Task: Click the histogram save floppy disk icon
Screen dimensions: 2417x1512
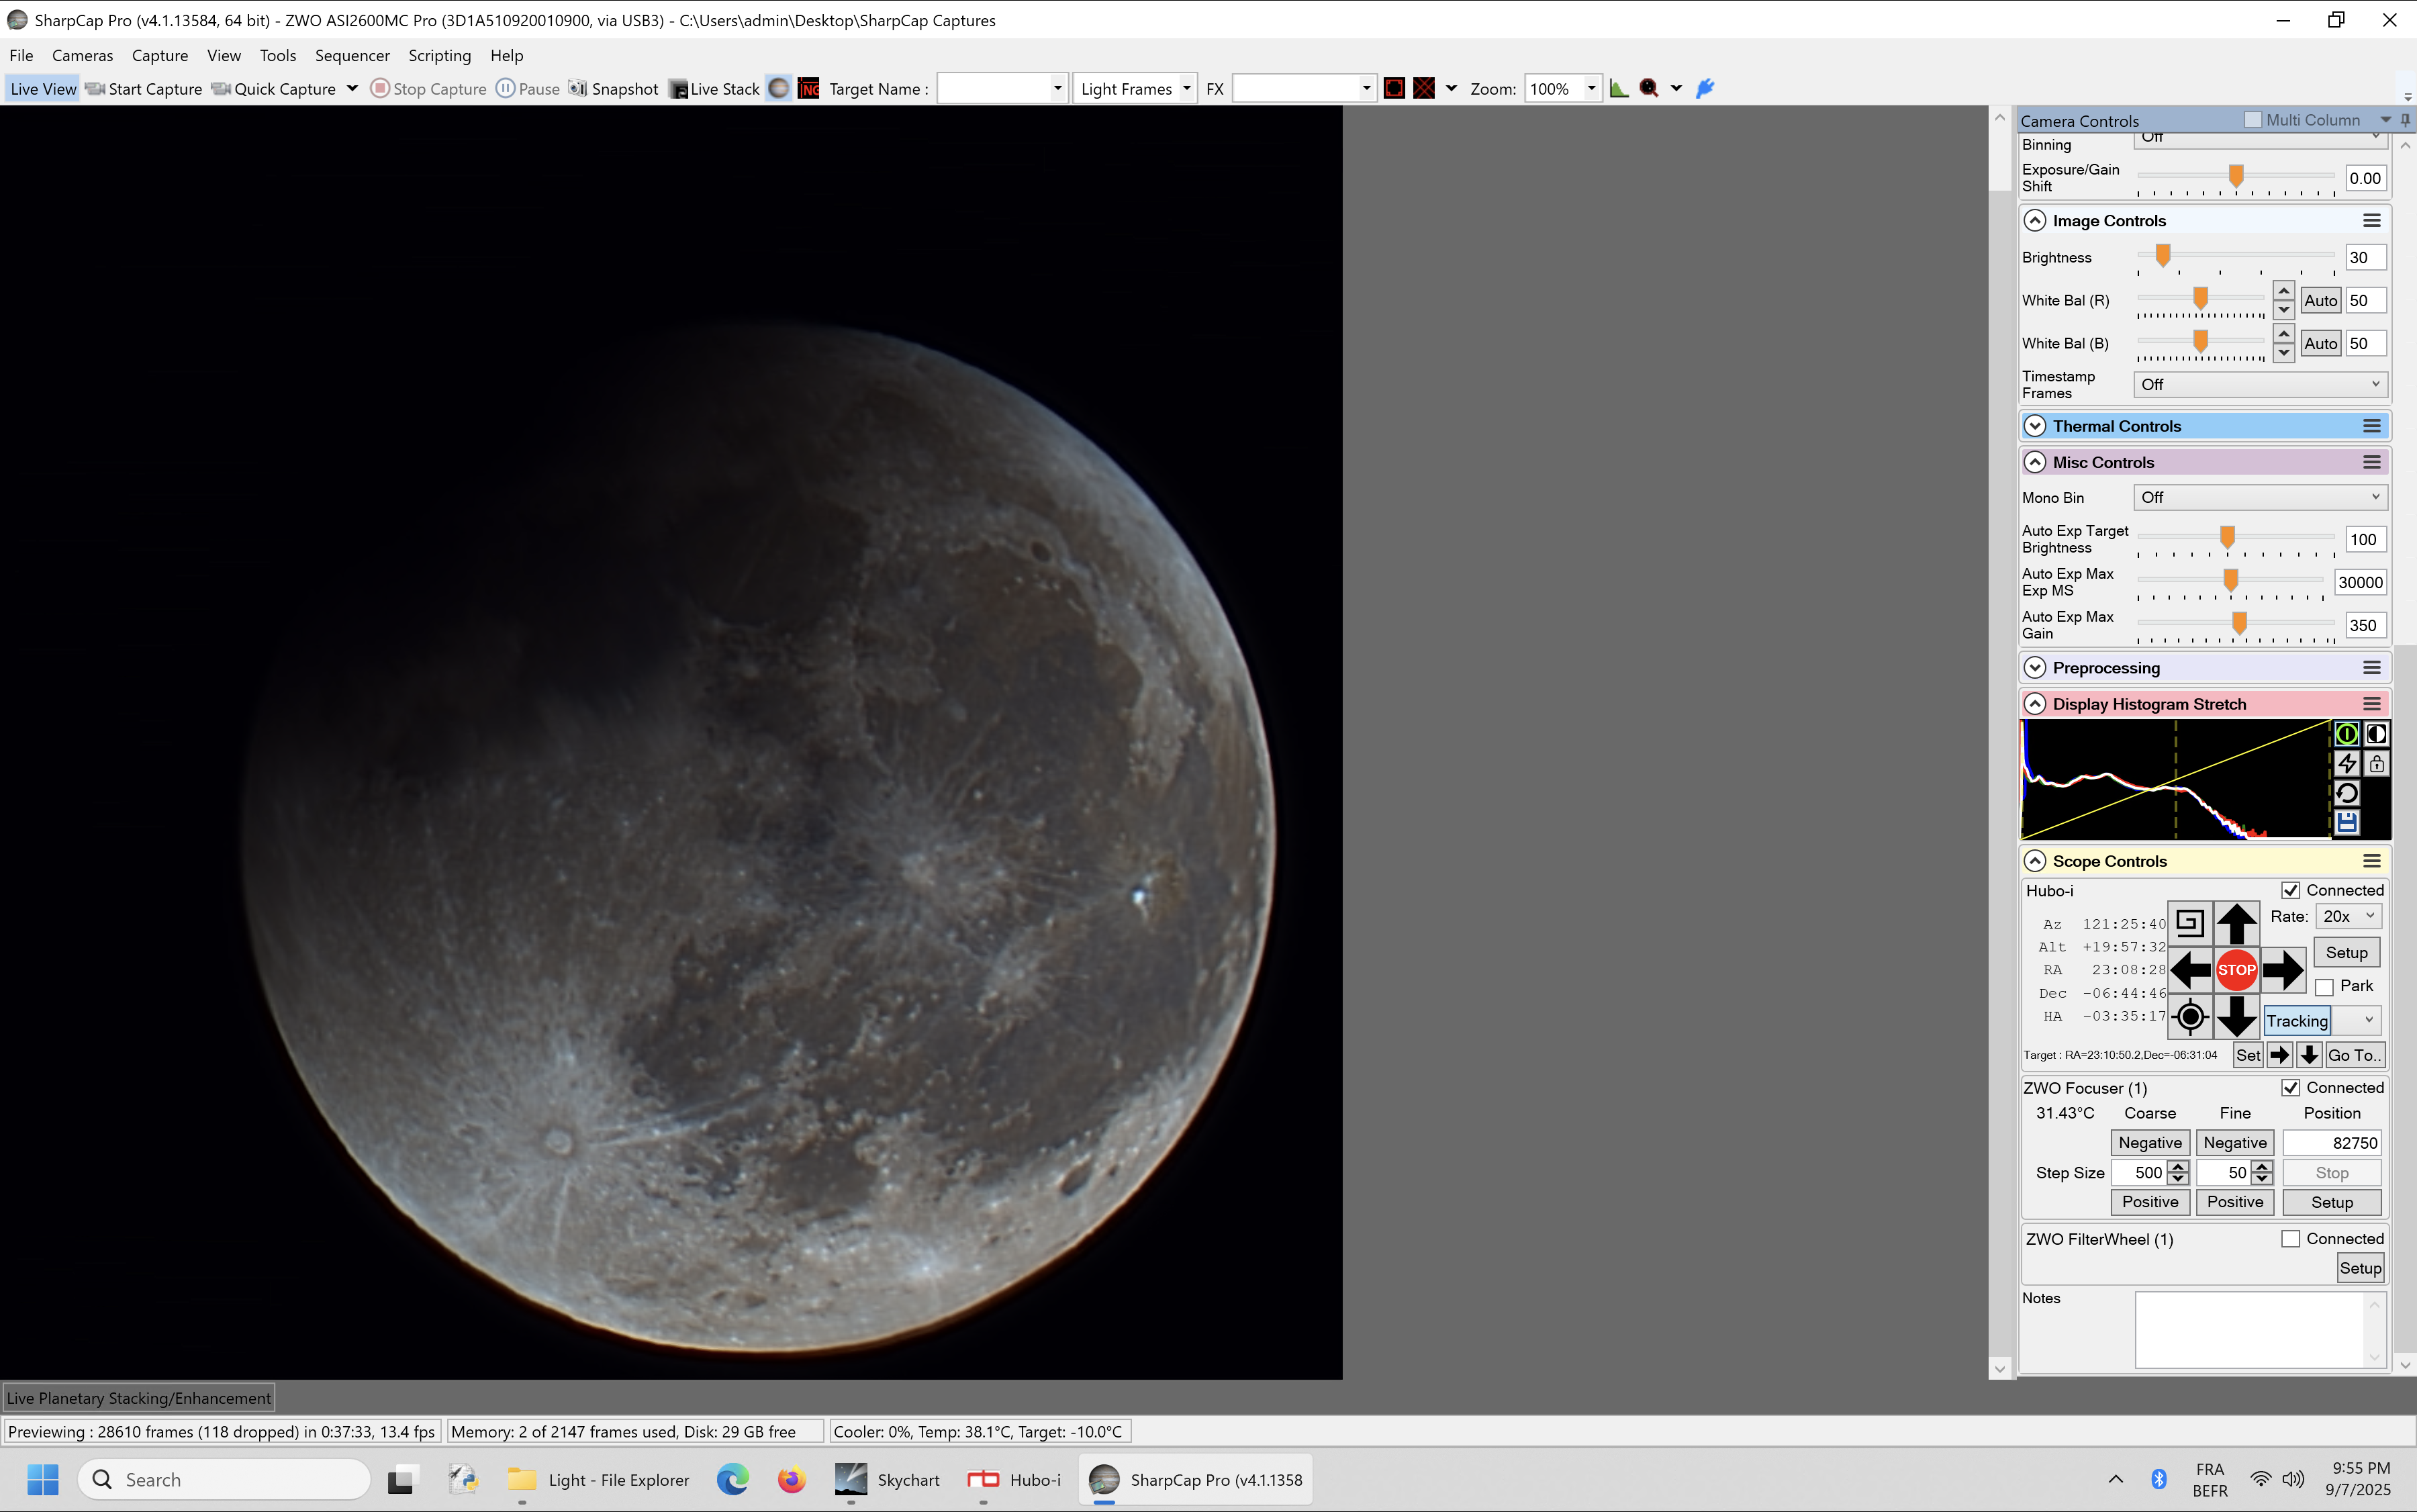Action: 2346,822
